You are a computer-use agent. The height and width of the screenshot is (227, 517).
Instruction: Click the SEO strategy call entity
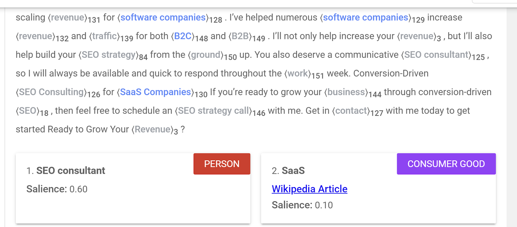[214, 111]
